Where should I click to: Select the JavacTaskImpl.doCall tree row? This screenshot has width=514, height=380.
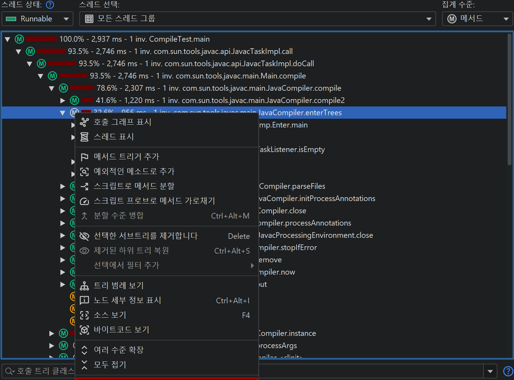click(196, 64)
